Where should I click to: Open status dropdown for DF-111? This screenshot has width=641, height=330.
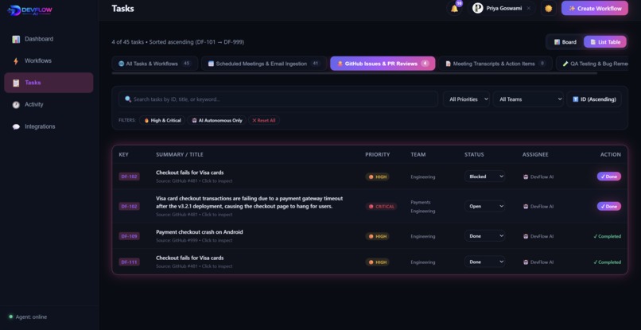point(484,262)
